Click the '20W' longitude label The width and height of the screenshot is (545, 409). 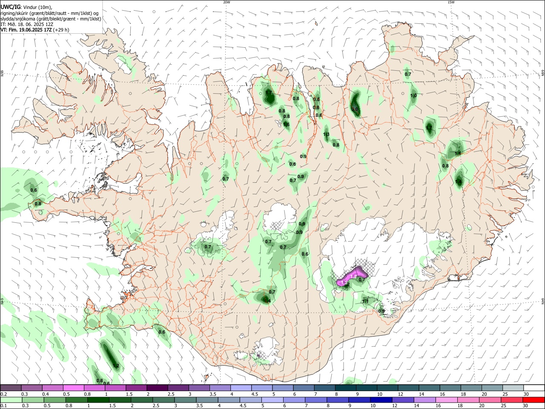coord(227,2)
